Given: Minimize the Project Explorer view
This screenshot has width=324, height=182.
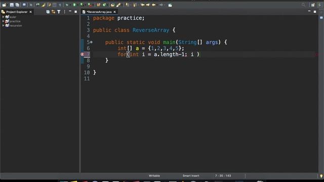Looking at the screenshot, I should pyautogui.click(x=70, y=12).
